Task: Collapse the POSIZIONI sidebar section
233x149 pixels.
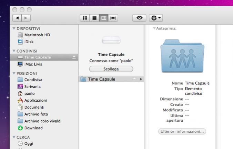Action: [x=14, y=73]
